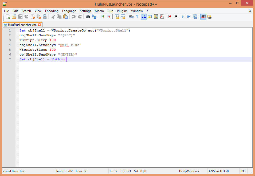Image resolution: width=255 pixels, height=176 pixels.
Task: Close the HuluPlusLauncher.vbs tab with red X
Action: coord(40,25)
